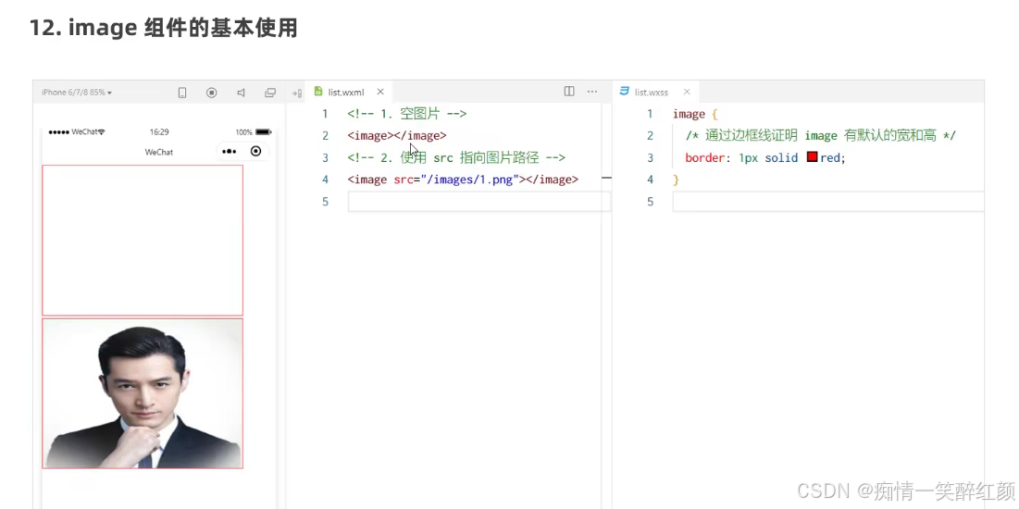Image resolution: width=1019 pixels, height=509 pixels.
Task: Click the "/images/1.png" src value
Action: [469, 180]
